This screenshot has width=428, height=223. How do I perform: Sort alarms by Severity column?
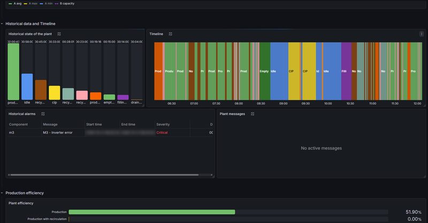coord(163,125)
